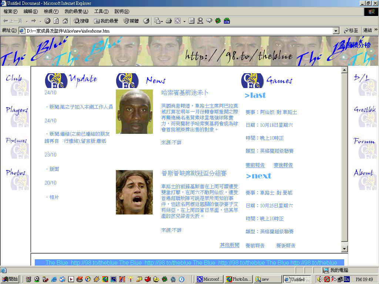Screen dimensions: 379x284
Task: Click the Windows 開始 Start button
Action: pyautogui.click(x=10, y=280)
